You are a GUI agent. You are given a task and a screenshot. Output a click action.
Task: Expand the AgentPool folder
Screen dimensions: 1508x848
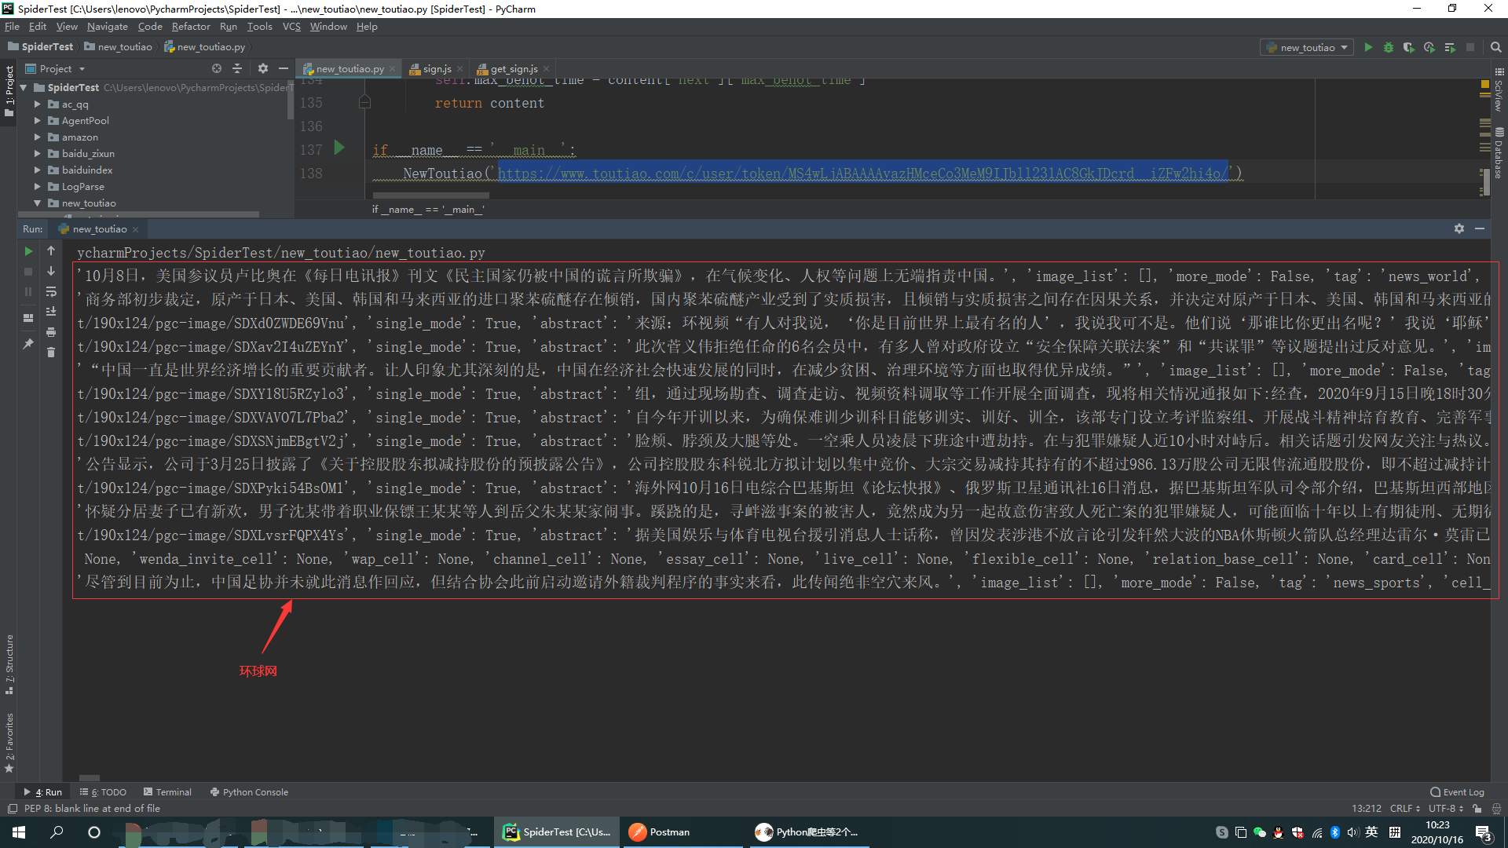[x=37, y=121]
